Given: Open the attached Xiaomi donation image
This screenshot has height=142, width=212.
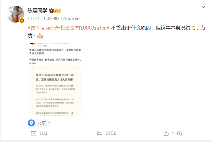Looking at the screenshot, I should coord(55,79).
